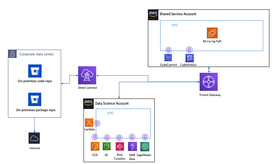Click the AWS logo of Data Science Account

pos(89,104)
